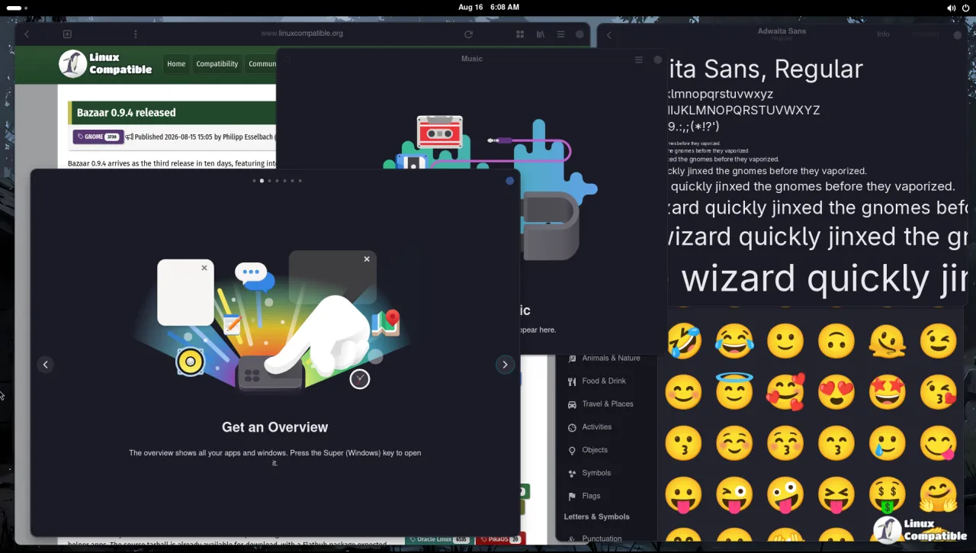The width and height of the screenshot is (976, 553).
Task: Click the browser's vertical dots menu
Action: tap(136, 34)
